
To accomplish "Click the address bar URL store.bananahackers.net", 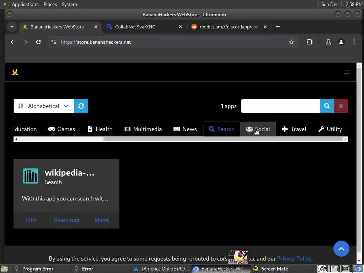I will pos(96,42).
